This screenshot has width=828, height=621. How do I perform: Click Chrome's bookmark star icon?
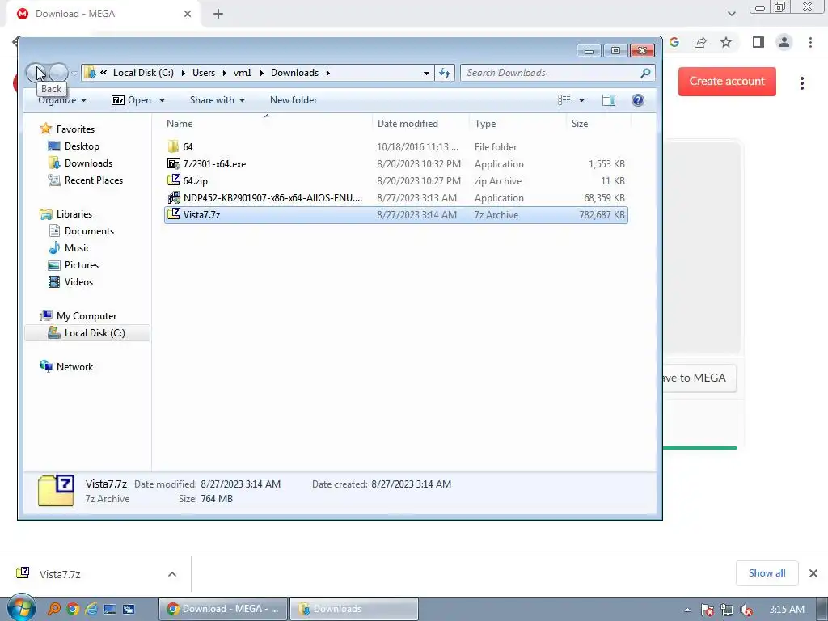[726, 42]
